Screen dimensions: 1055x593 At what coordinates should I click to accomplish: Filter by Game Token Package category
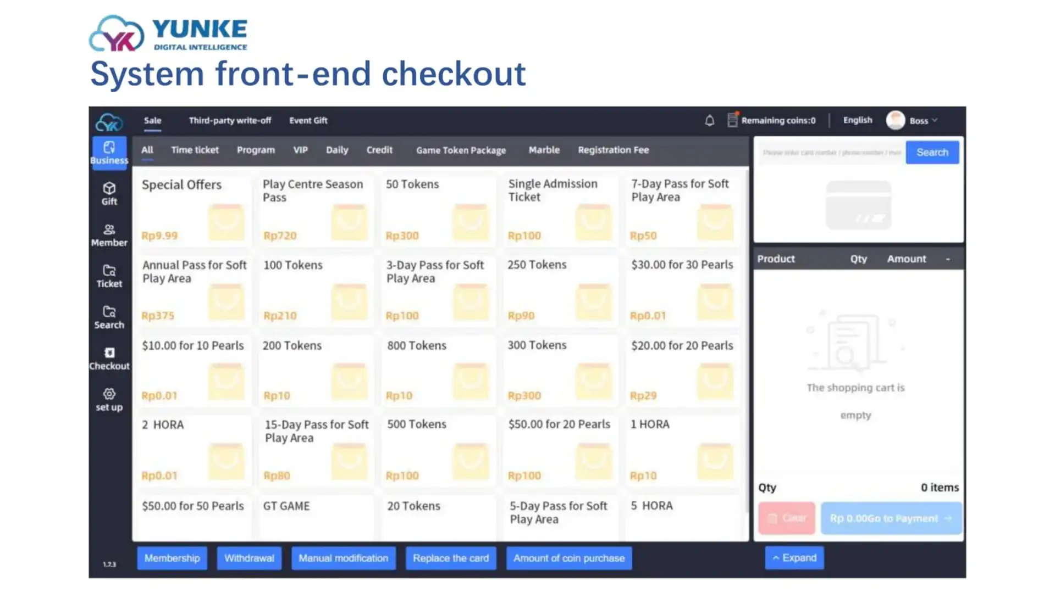(461, 150)
